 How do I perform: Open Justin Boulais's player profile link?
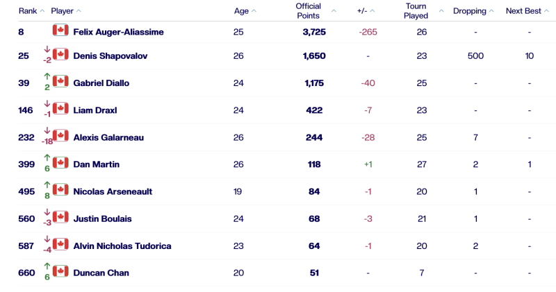pos(102,218)
